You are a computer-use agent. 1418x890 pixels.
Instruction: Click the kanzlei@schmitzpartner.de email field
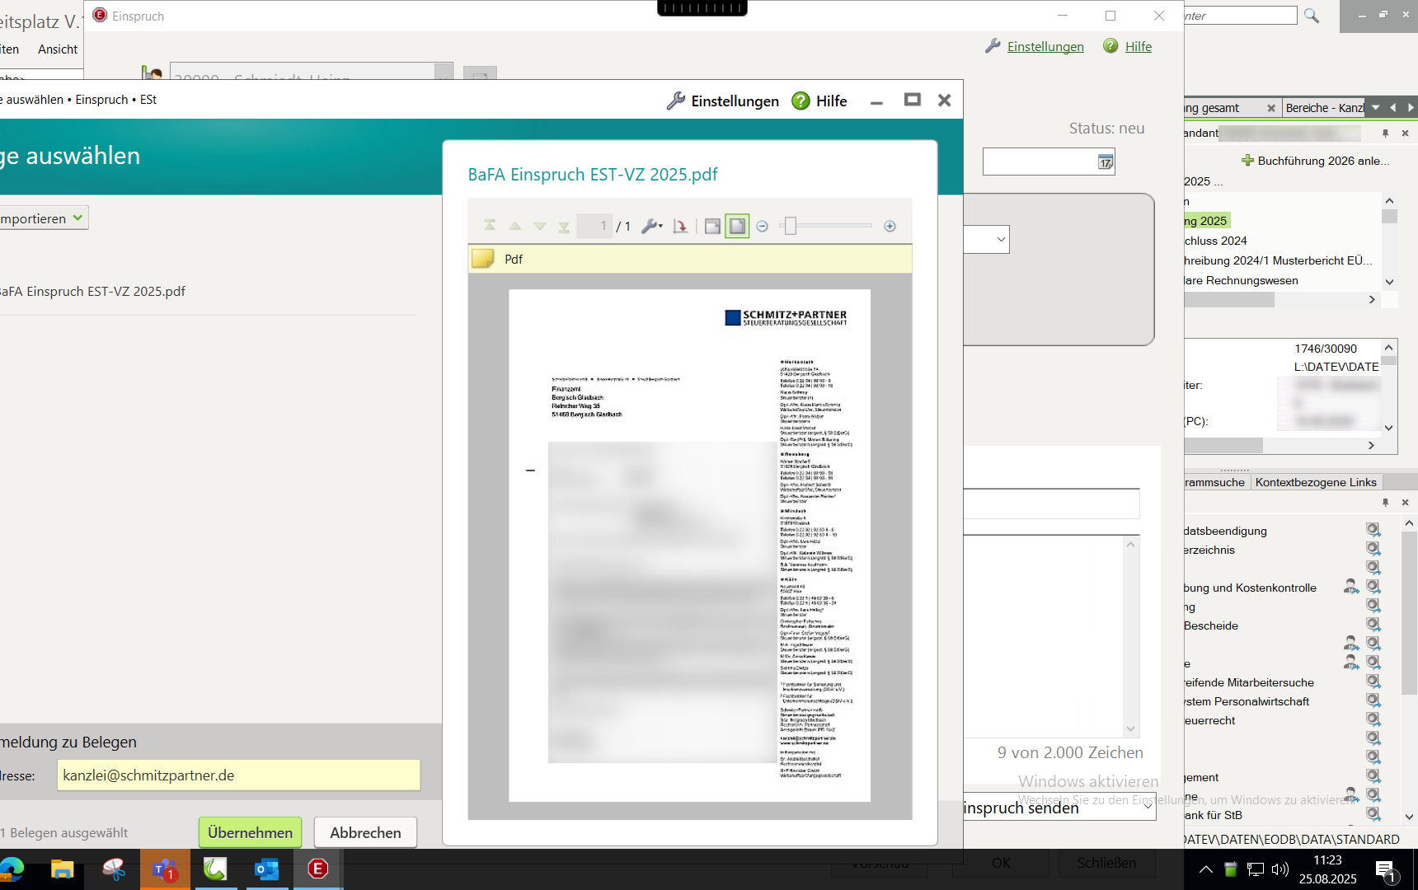238,775
